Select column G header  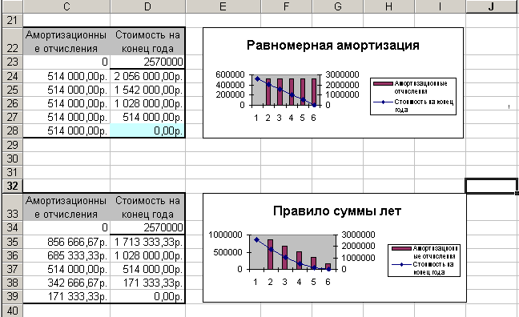[x=338, y=6]
